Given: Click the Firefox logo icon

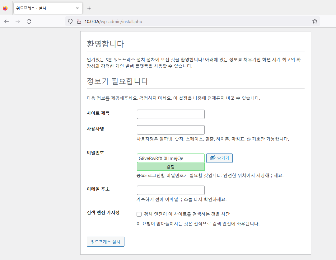Looking at the screenshot, I should pyautogui.click(x=5, y=8).
